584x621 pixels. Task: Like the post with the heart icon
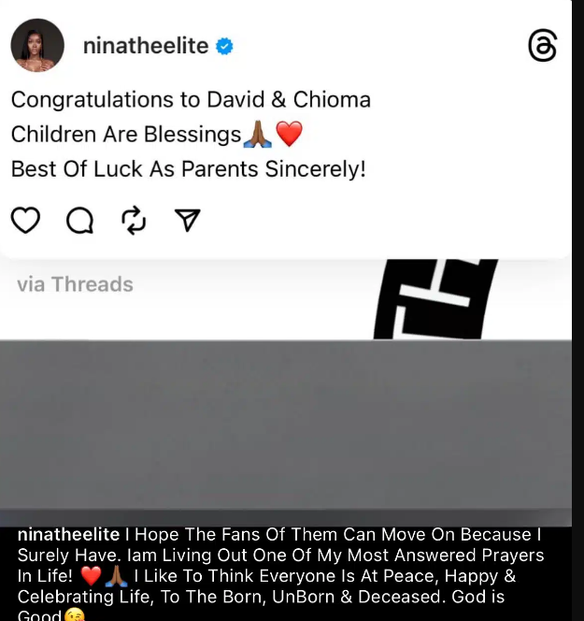pos(26,220)
